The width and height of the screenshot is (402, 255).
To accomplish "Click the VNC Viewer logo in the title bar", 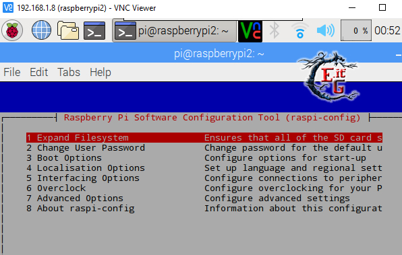I will [8, 7].
